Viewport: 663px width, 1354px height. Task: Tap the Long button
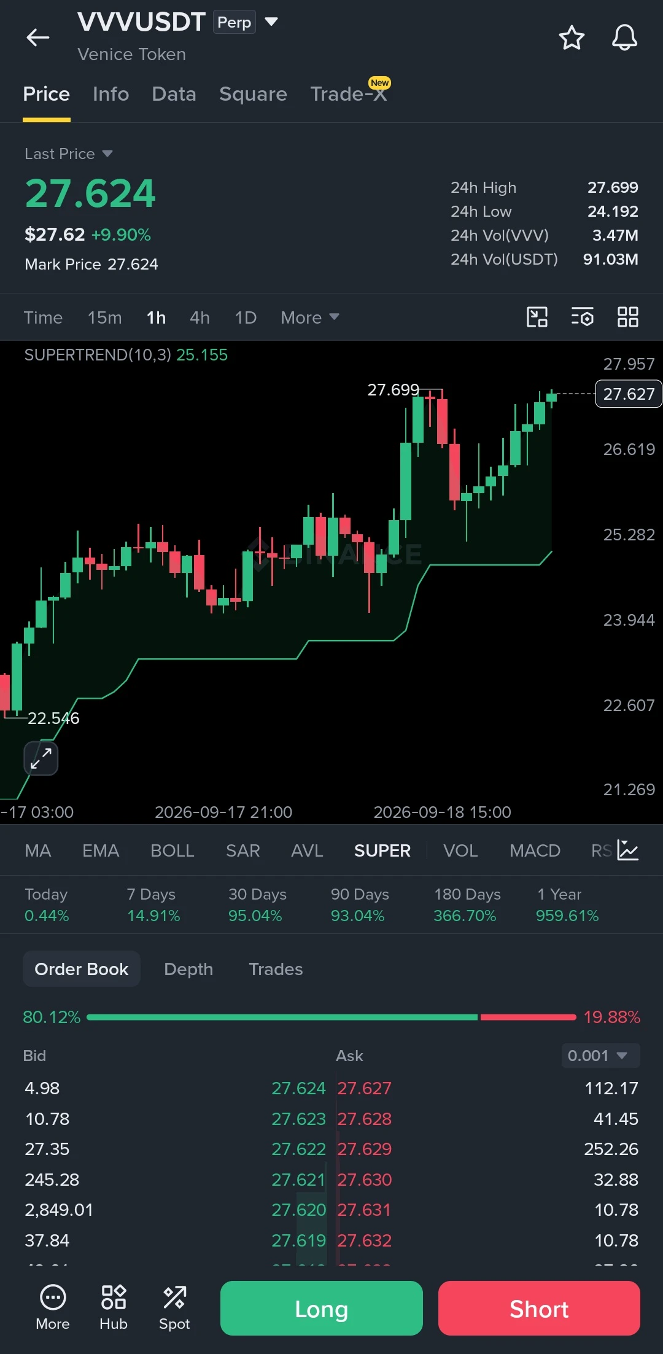tap(322, 1308)
